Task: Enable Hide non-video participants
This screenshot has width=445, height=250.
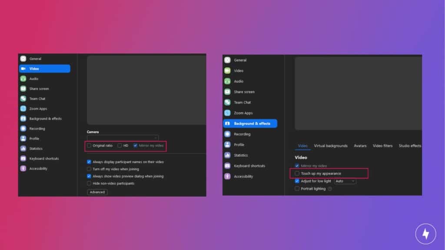Action: point(89,184)
